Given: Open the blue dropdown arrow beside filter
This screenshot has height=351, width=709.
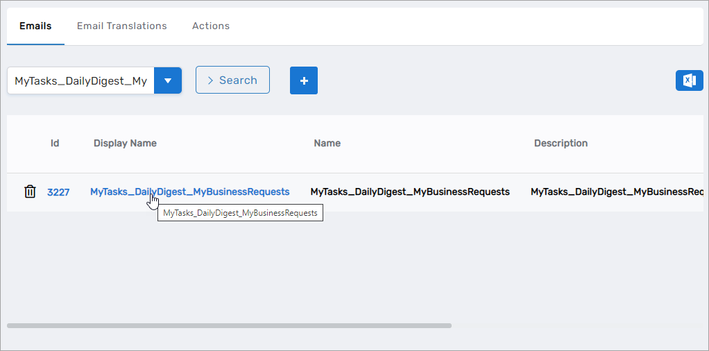Looking at the screenshot, I should point(167,80).
